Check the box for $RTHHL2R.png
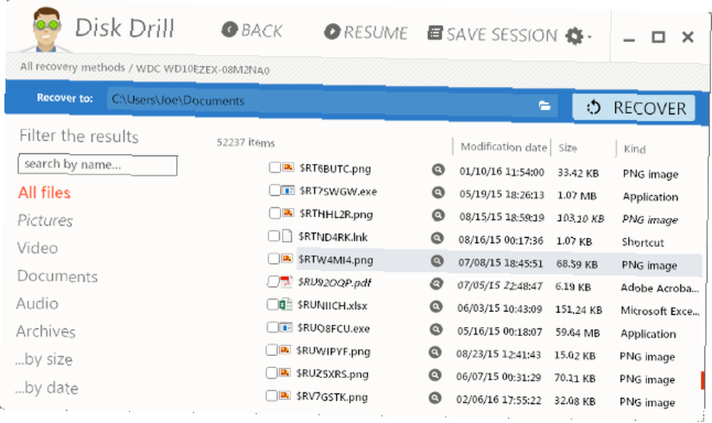 [275, 213]
